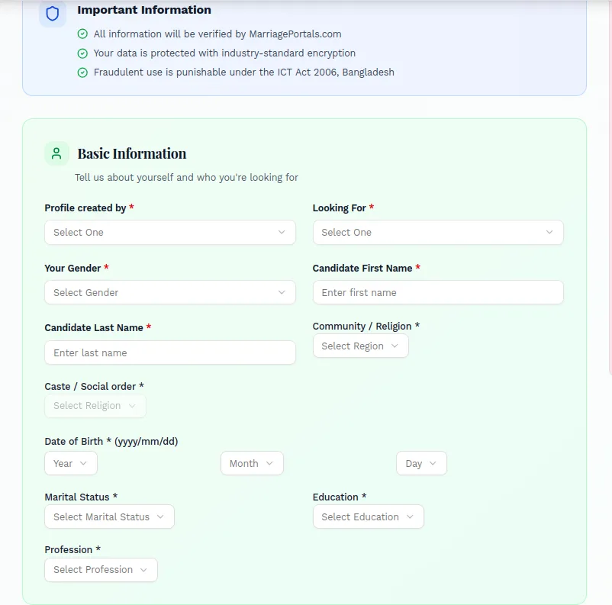This screenshot has height=605, width=612.
Task: Open the birth Month dropdown
Action: pyautogui.click(x=252, y=463)
